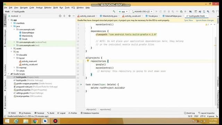This screenshot has width=222, height=125.
Task: Click the lightbulb quick-fix icon
Action: coord(88,61)
